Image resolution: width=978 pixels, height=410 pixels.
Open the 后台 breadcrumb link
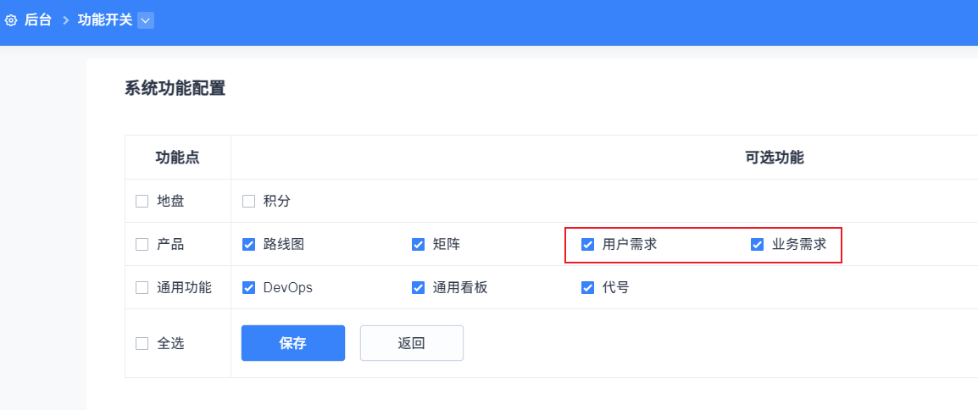point(37,19)
